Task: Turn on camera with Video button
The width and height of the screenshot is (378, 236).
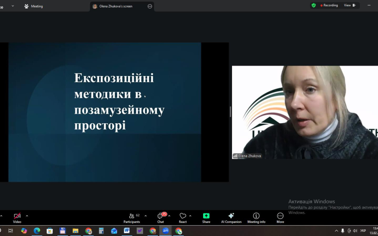Action: (17, 218)
